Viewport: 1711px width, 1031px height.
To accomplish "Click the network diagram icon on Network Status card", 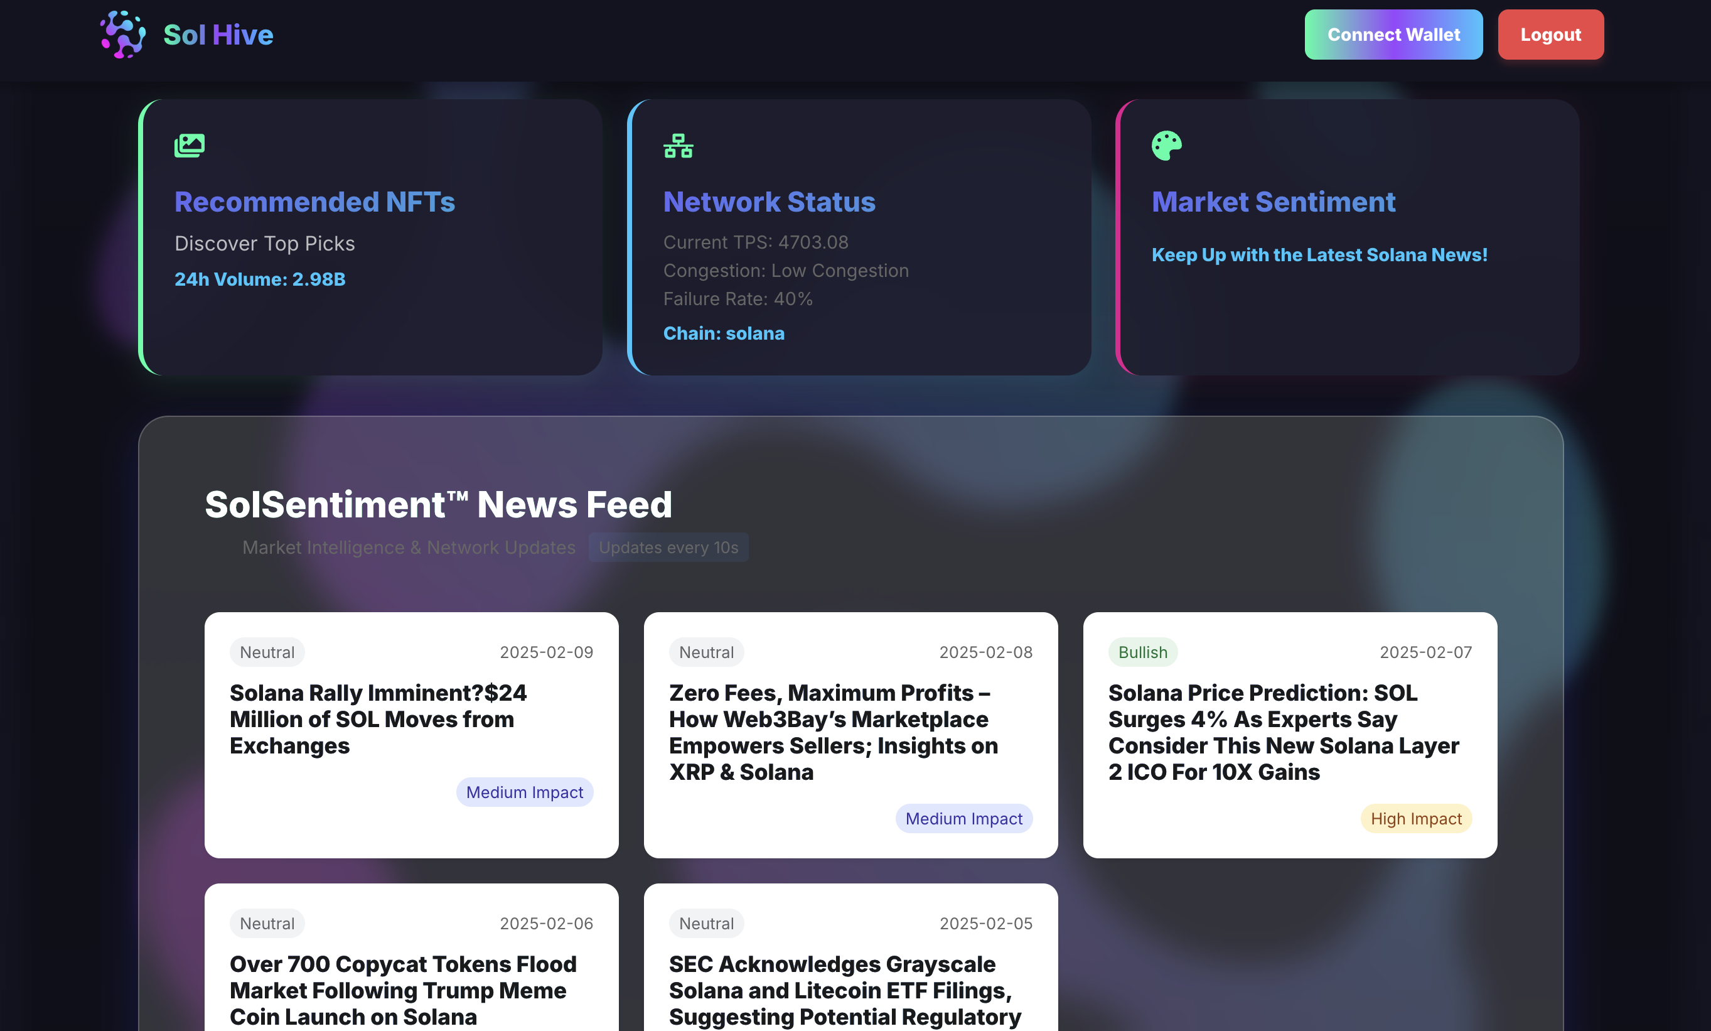I will [x=678, y=145].
